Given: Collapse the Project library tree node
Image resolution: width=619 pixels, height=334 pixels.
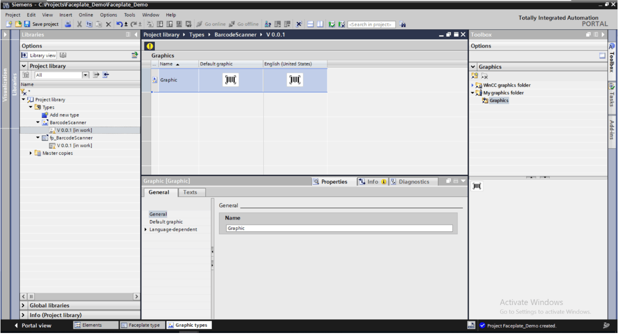Looking at the screenshot, I should (23, 99).
